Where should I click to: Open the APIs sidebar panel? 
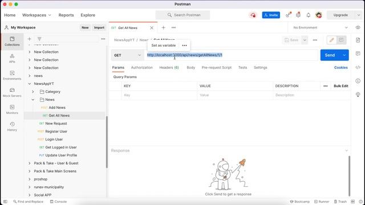12,58
